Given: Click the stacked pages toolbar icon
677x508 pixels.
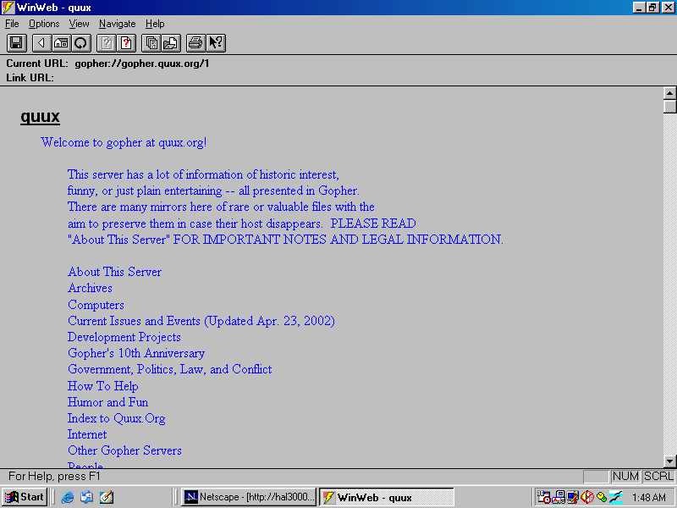Looking at the screenshot, I should tap(151, 43).
